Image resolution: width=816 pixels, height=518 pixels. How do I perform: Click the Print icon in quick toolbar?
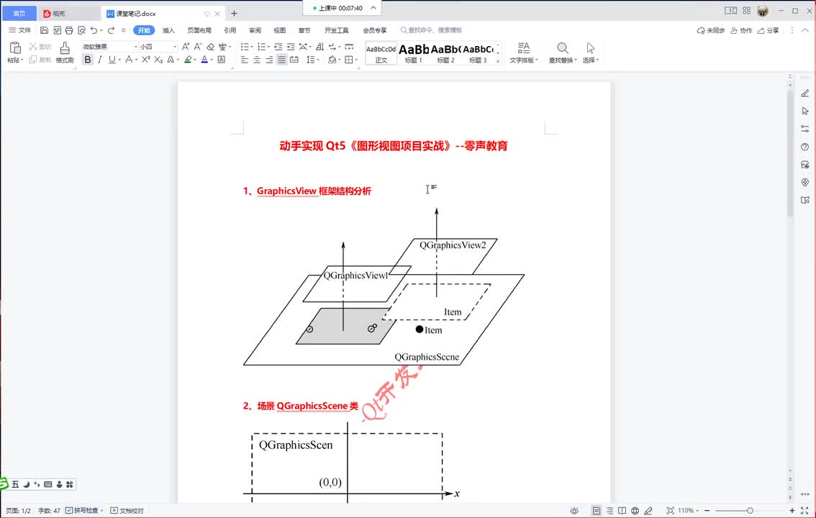tap(68, 30)
